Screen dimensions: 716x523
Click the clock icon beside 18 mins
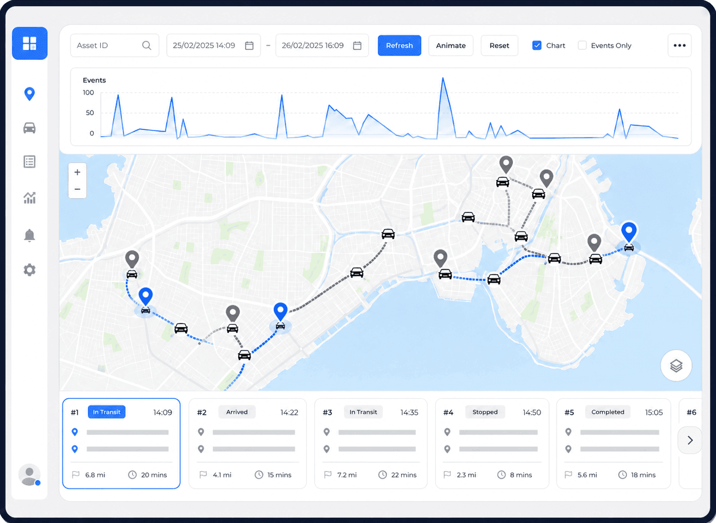(x=622, y=475)
